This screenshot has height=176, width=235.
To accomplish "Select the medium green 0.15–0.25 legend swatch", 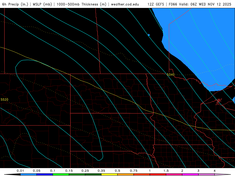I will click(77, 175).
